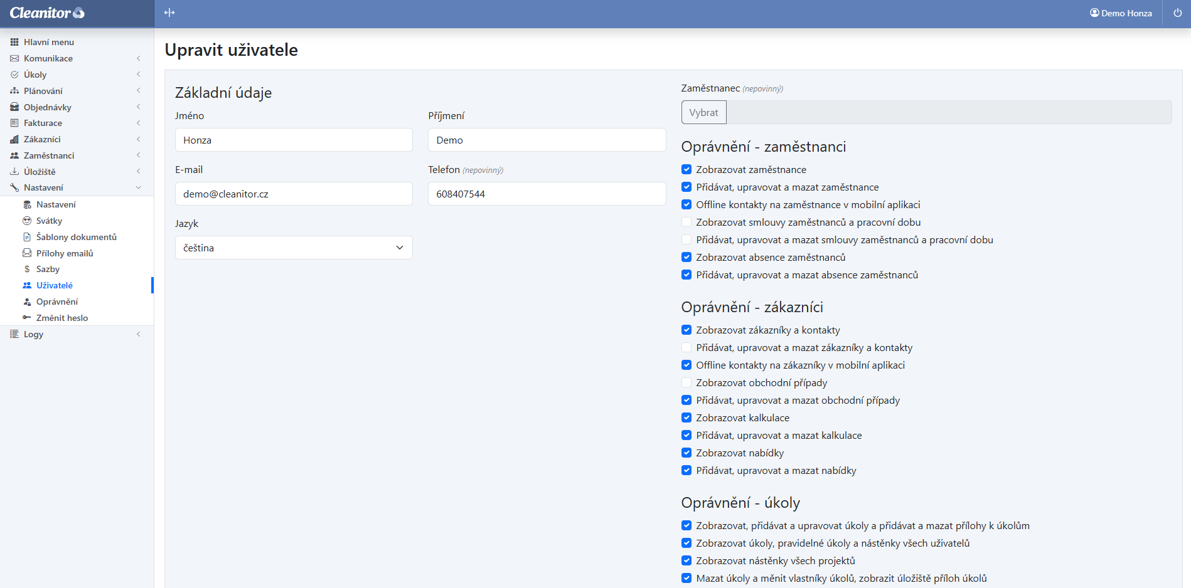
Task: Go to Hlavní menu
Action: coord(48,42)
